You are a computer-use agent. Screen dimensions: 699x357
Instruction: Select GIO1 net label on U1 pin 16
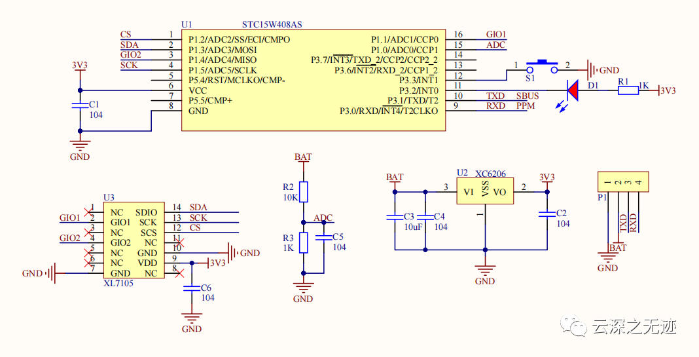496,34
